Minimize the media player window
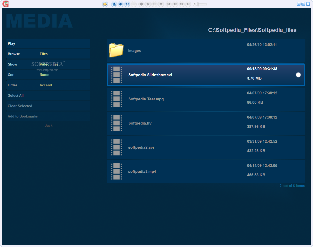This screenshot has height=247, width=313. [x=299, y=4]
